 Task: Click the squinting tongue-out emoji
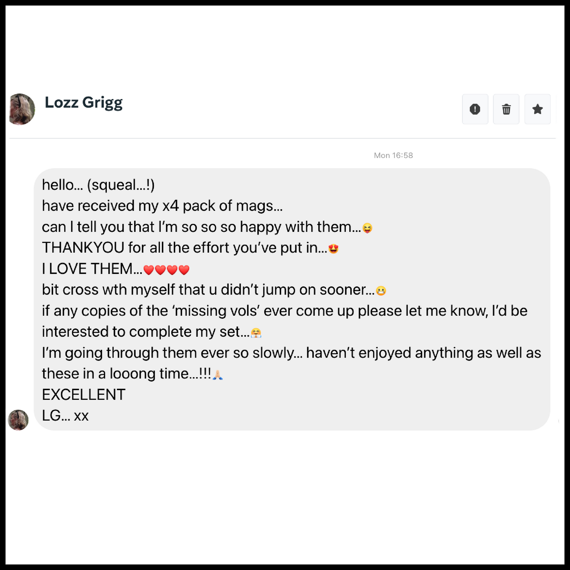coord(367,228)
